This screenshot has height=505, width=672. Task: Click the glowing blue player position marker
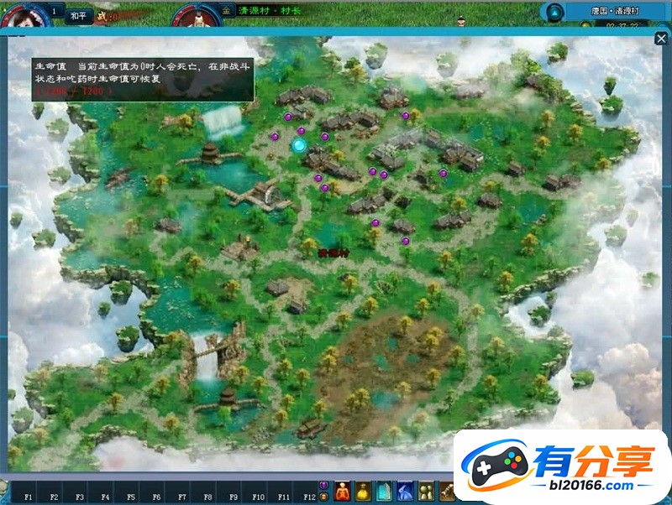tap(299, 145)
